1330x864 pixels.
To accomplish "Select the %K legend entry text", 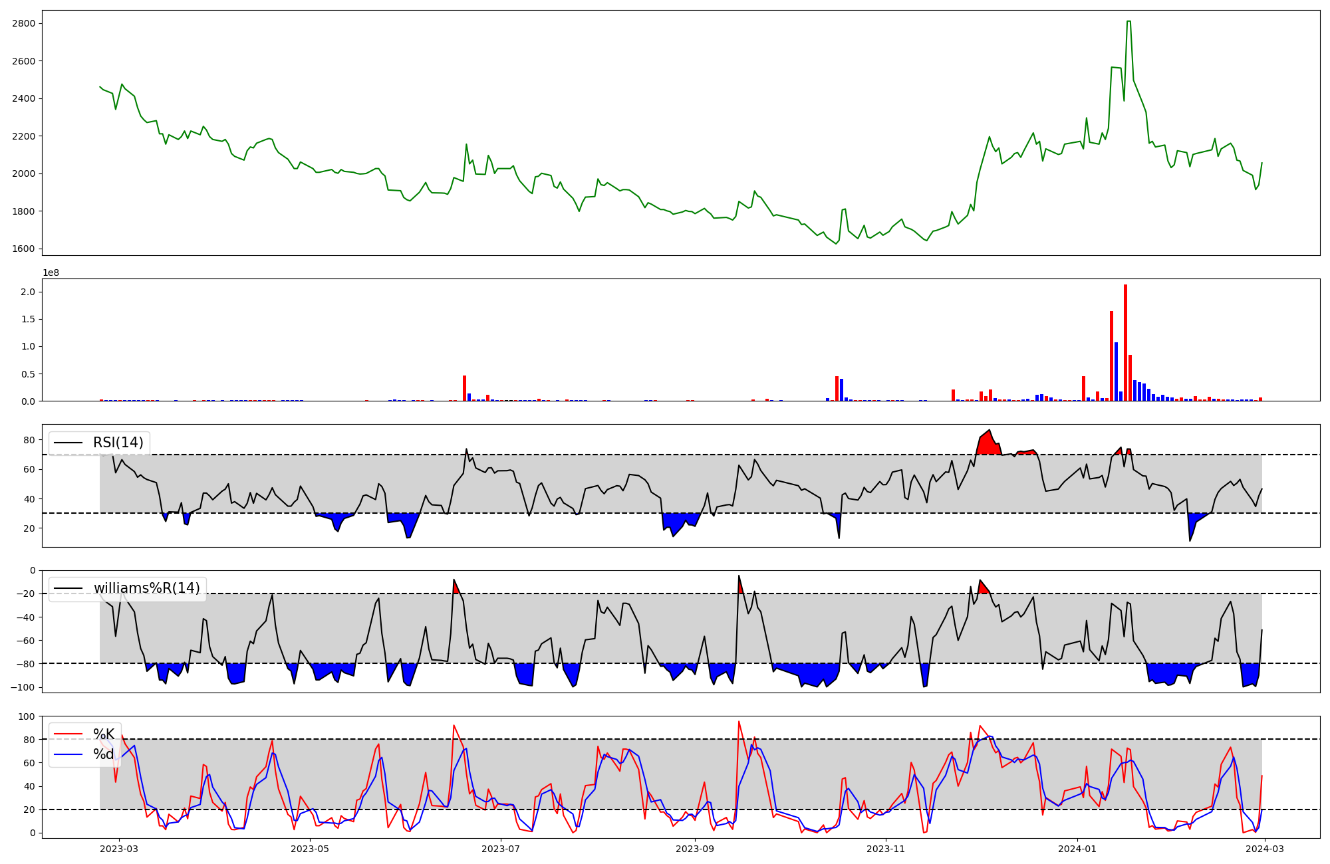I will pyautogui.click(x=104, y=734).
